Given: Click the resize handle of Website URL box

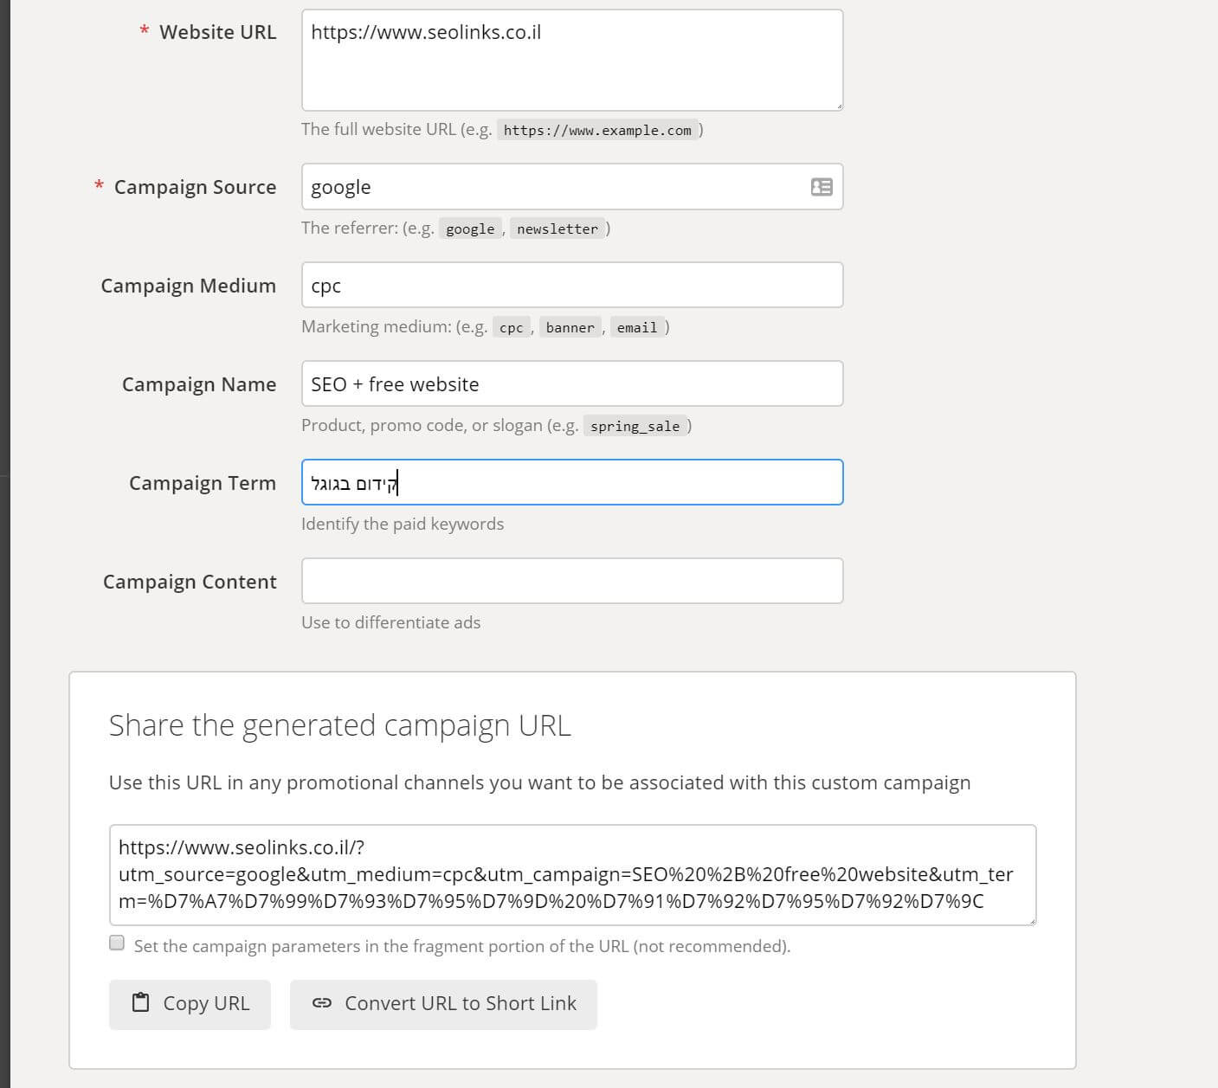Looking at the screenshot, I should point(838,106).
